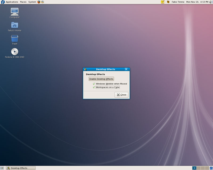Open the trash applet in the bottom panel
This screenshot has height=170, width=213.
[211, 168]
